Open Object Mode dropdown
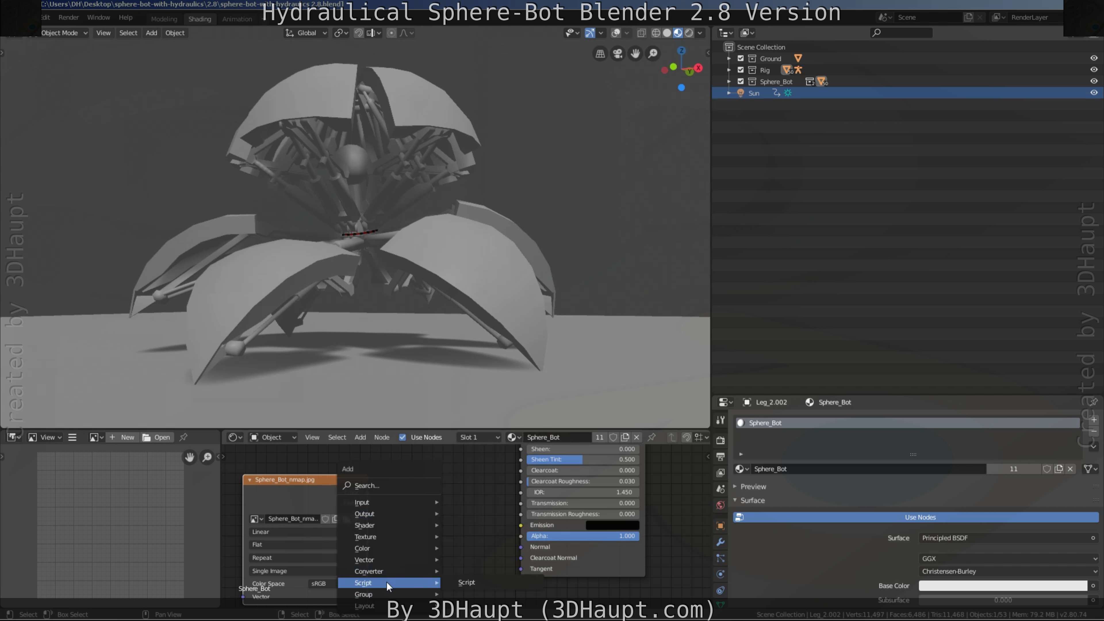The height and width of the screenshot is (621, 1104). (x=64, y=33)
